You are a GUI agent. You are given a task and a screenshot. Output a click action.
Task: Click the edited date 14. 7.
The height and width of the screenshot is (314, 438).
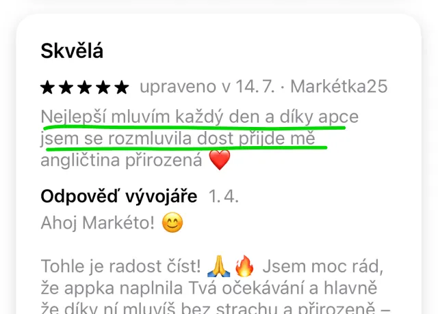(255, 87)
